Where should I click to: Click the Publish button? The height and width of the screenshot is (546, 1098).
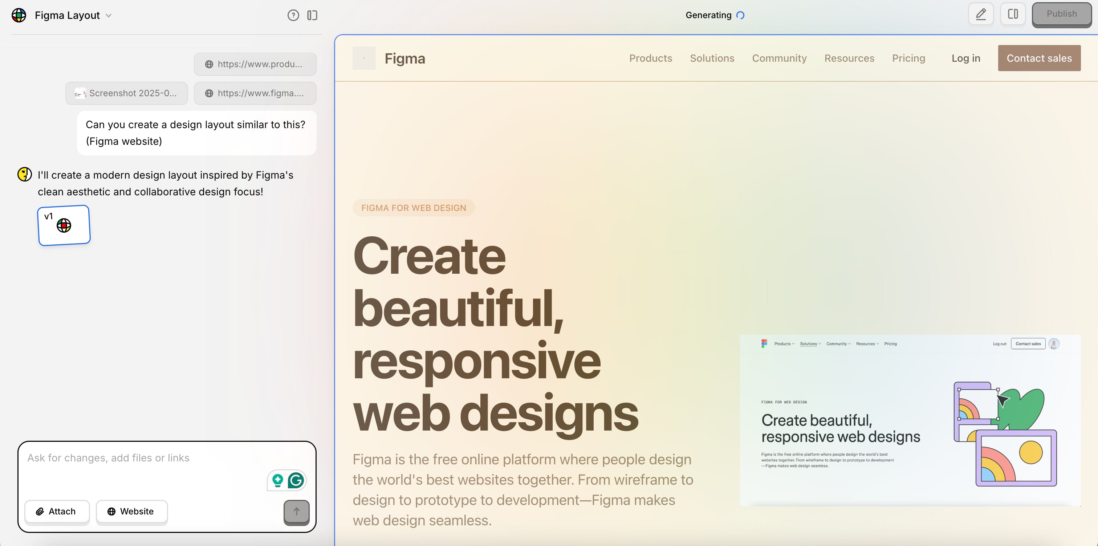click(1061, 14)
